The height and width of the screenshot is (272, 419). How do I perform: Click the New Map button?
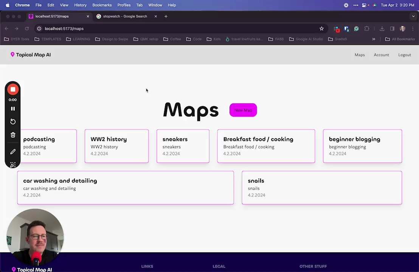pos(243,110)
